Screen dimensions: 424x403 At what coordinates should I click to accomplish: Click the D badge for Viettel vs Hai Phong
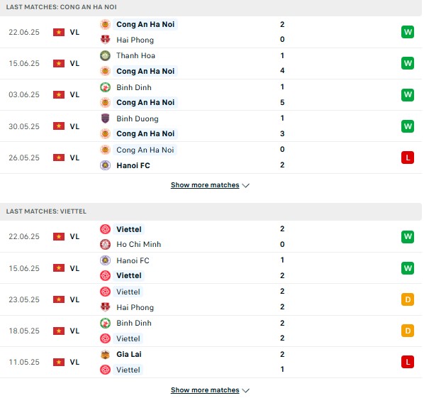(x=408, y=299)
